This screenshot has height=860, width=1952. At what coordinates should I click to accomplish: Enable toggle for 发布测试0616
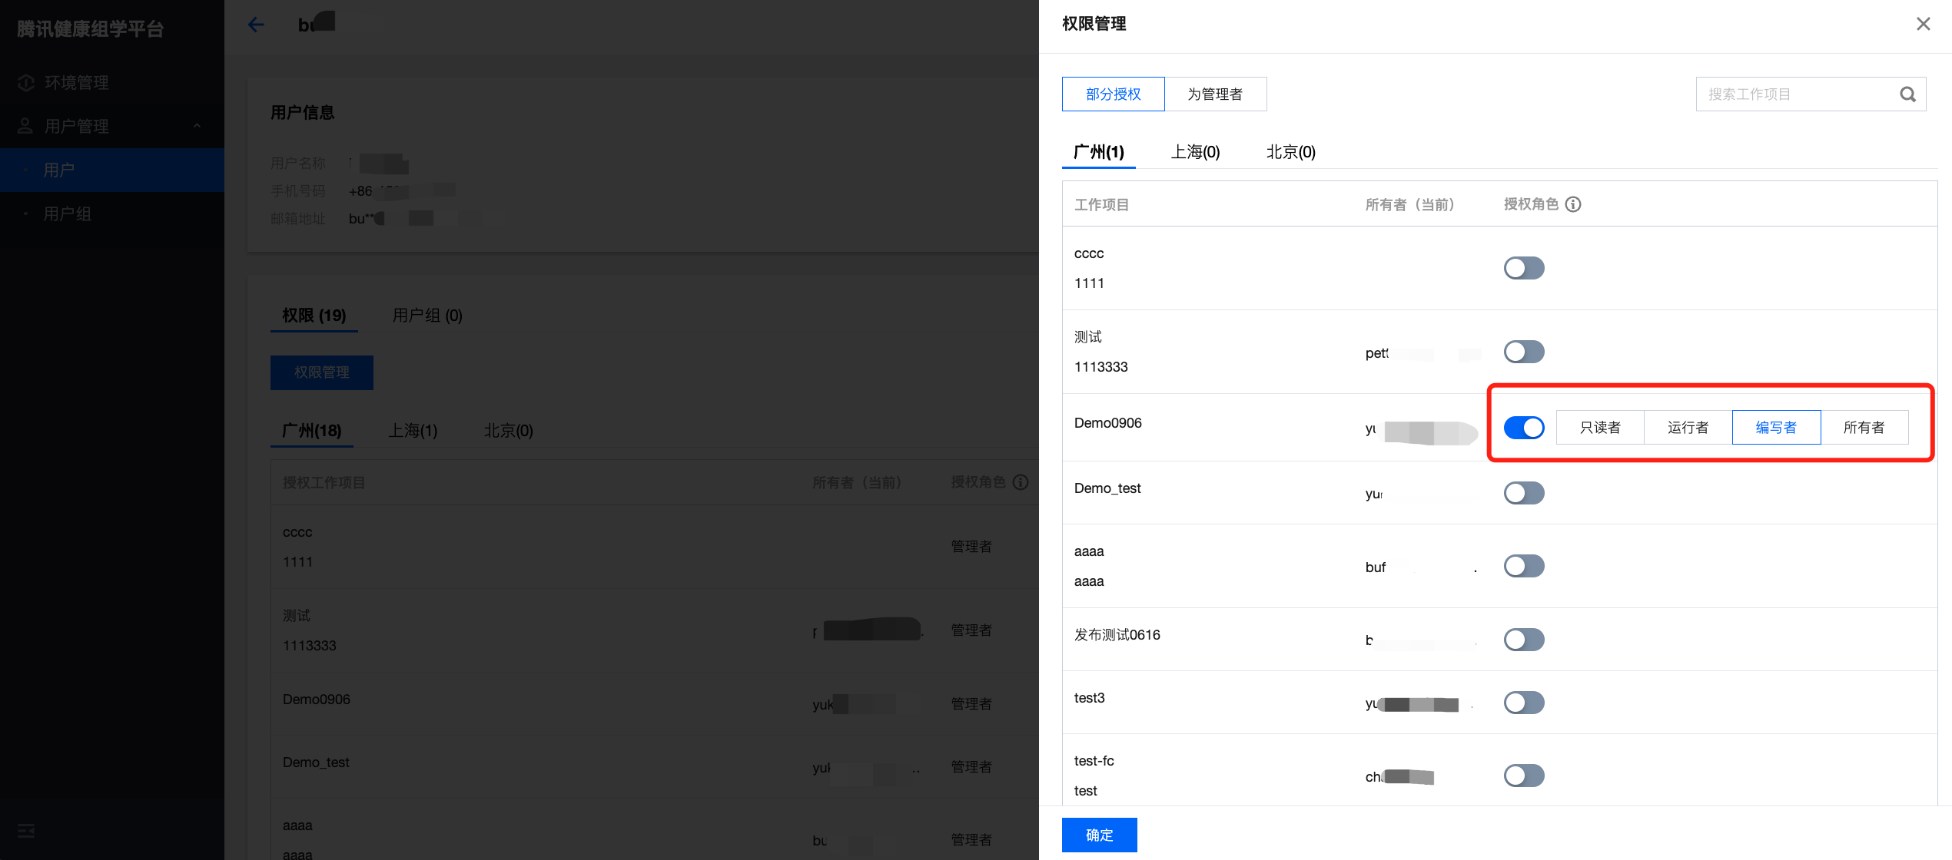1523,640
